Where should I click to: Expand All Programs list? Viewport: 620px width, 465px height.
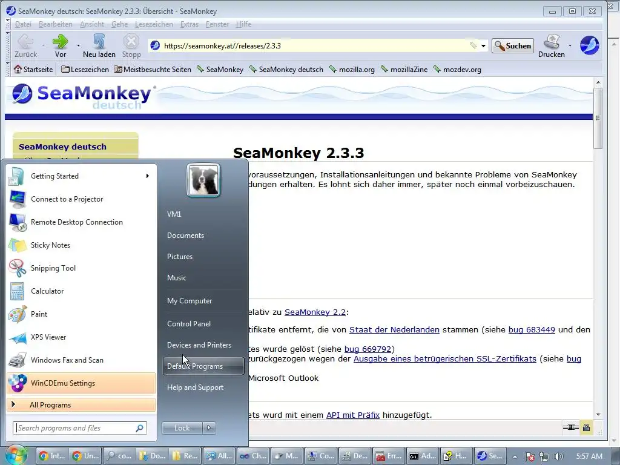point(81,404)
